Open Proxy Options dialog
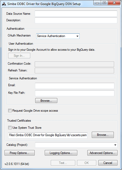This screenshot has width=122, height=170. (20, 153)
